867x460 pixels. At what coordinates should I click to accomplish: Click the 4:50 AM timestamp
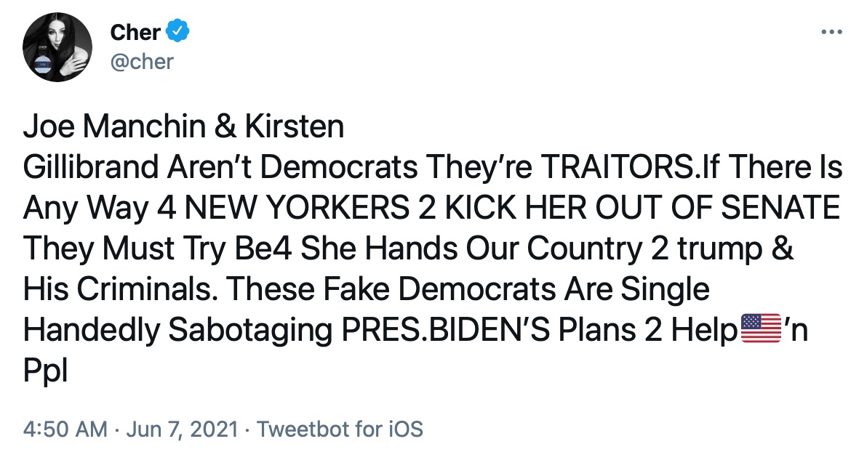click(x=65, y=429)
